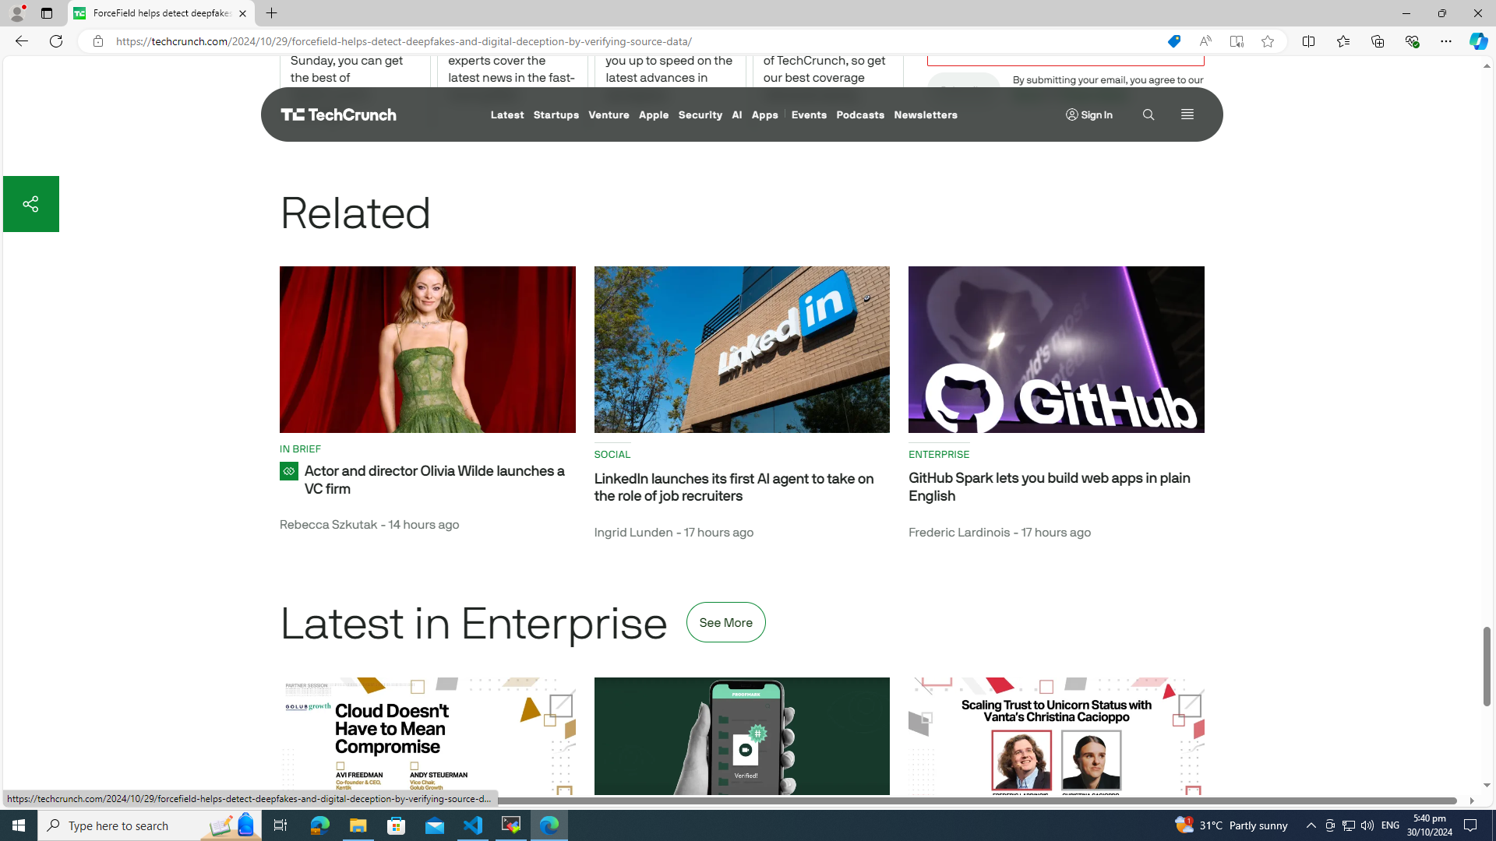Click the vertical scrollbar thumb
1496x841 pixels.
tap(1487, 667)
